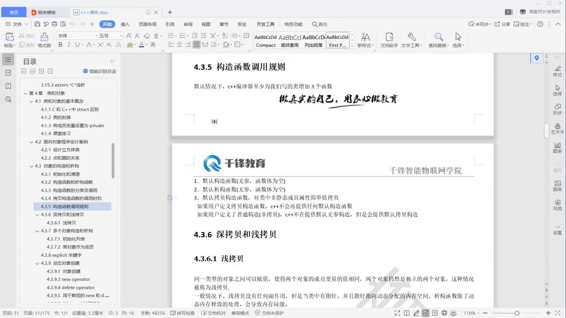The image size is (566, 318).
Task: Toggle Italic formatting
Action: click(x=69, y=45)
